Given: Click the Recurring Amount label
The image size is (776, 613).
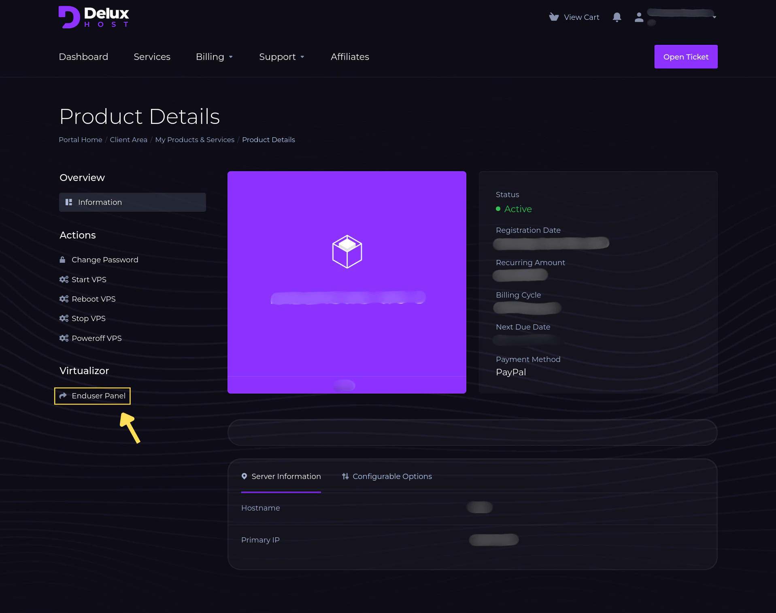Looking at the screenshot, I should [530, 262].
